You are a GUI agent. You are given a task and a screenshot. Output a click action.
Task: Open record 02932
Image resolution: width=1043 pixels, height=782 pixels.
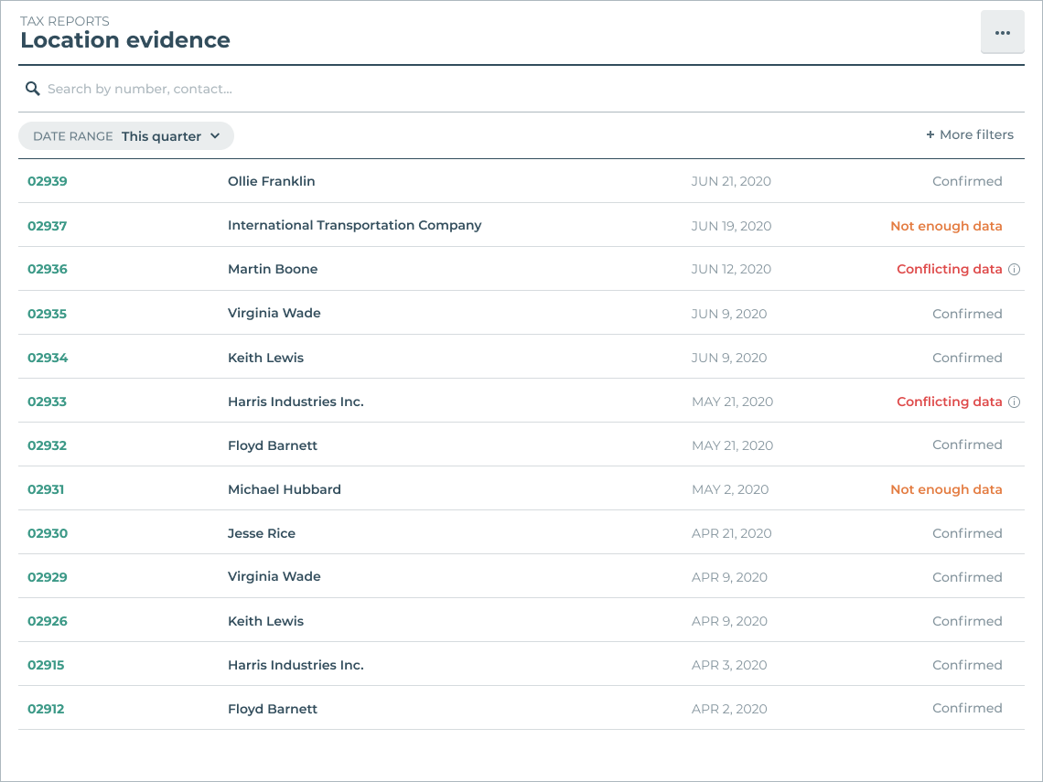48,445
